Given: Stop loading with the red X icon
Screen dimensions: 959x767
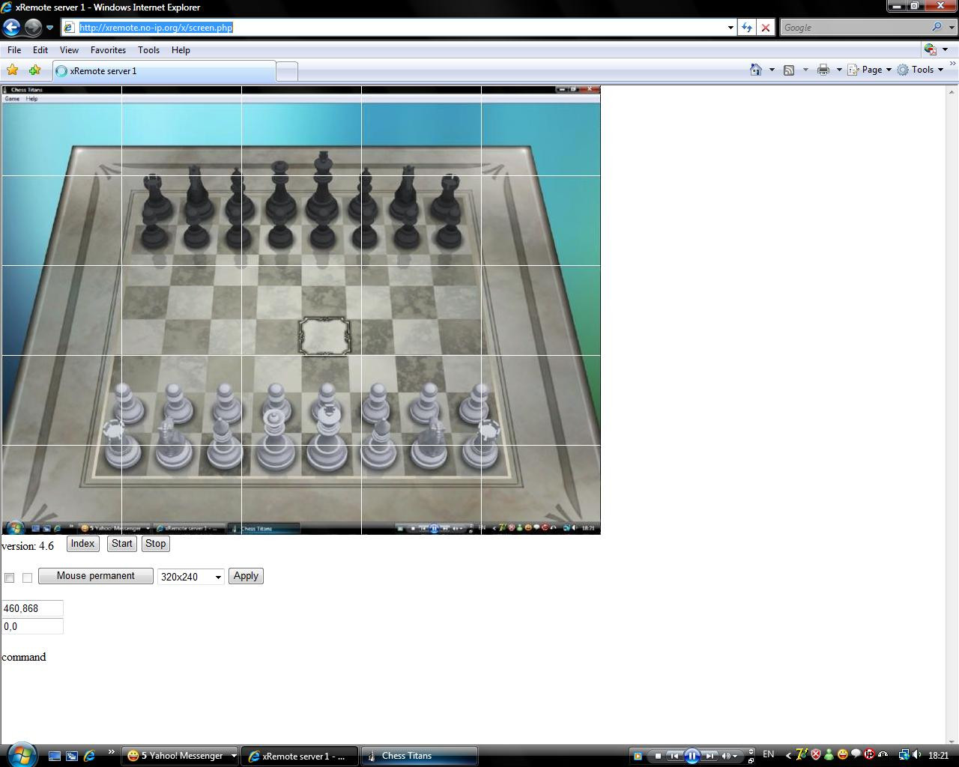Looking at the screenshot, I should click(x=766, y=28).
